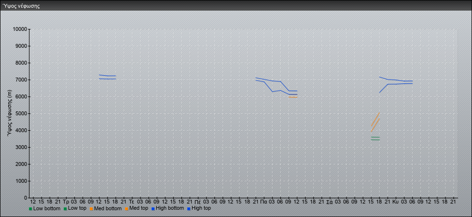Click the 'Ύψος νέφωσης' panel title
This screenshot has width=472, height=217.
pos(21,6)
